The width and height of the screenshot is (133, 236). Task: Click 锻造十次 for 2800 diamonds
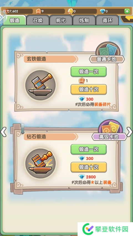click(x=89, y=167)
